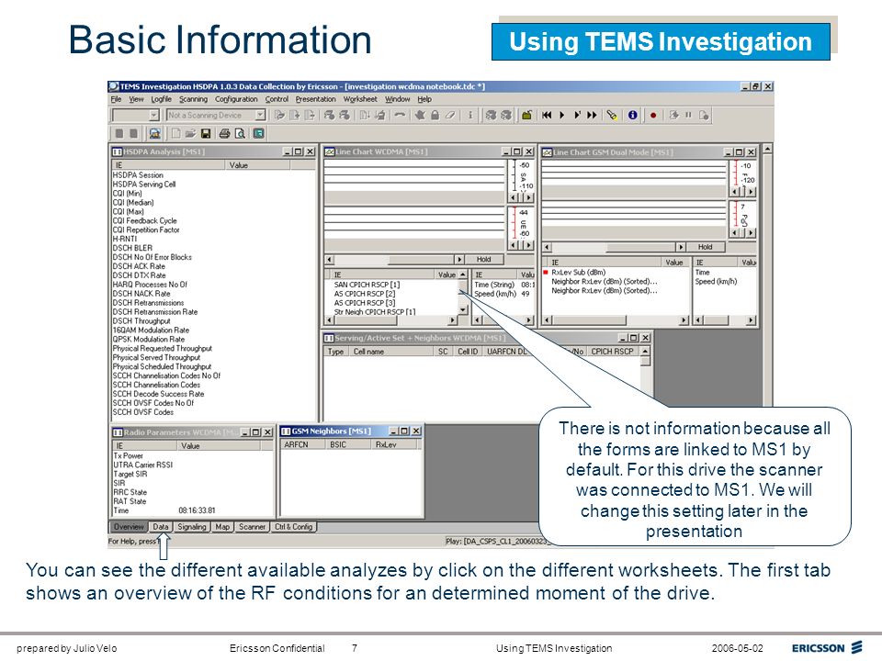Select the Ctrl & Config worksheet tab
The image size is (882, 661).
(294, 527)
